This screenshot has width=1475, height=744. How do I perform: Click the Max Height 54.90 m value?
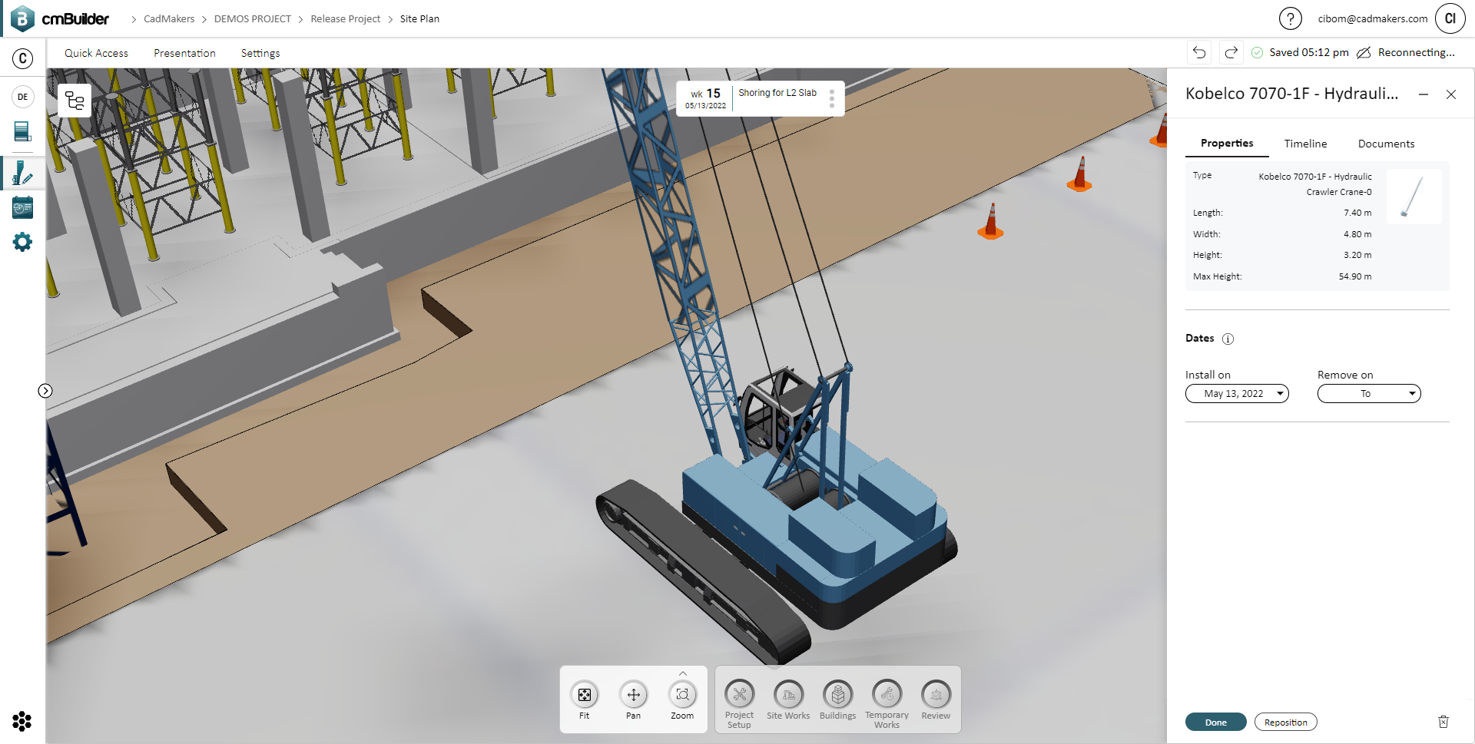pos(1354,276)
